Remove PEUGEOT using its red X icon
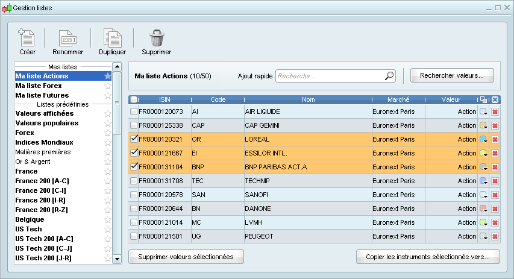 pyautogui.click(x=495, y=236)
